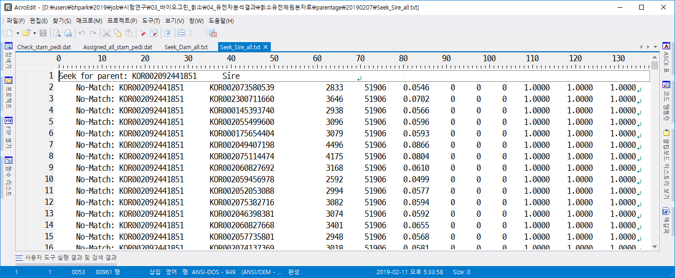Click the Redo arrow icon
Image resolution: width=675 pixels, height=278 pixels.
pyautogui.click(x=93, y=33)
